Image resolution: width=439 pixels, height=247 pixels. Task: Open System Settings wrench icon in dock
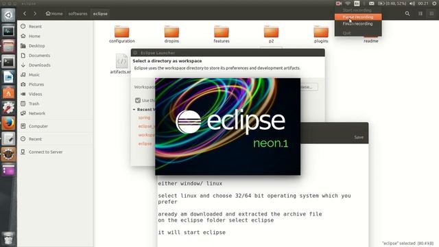(8, 108)
